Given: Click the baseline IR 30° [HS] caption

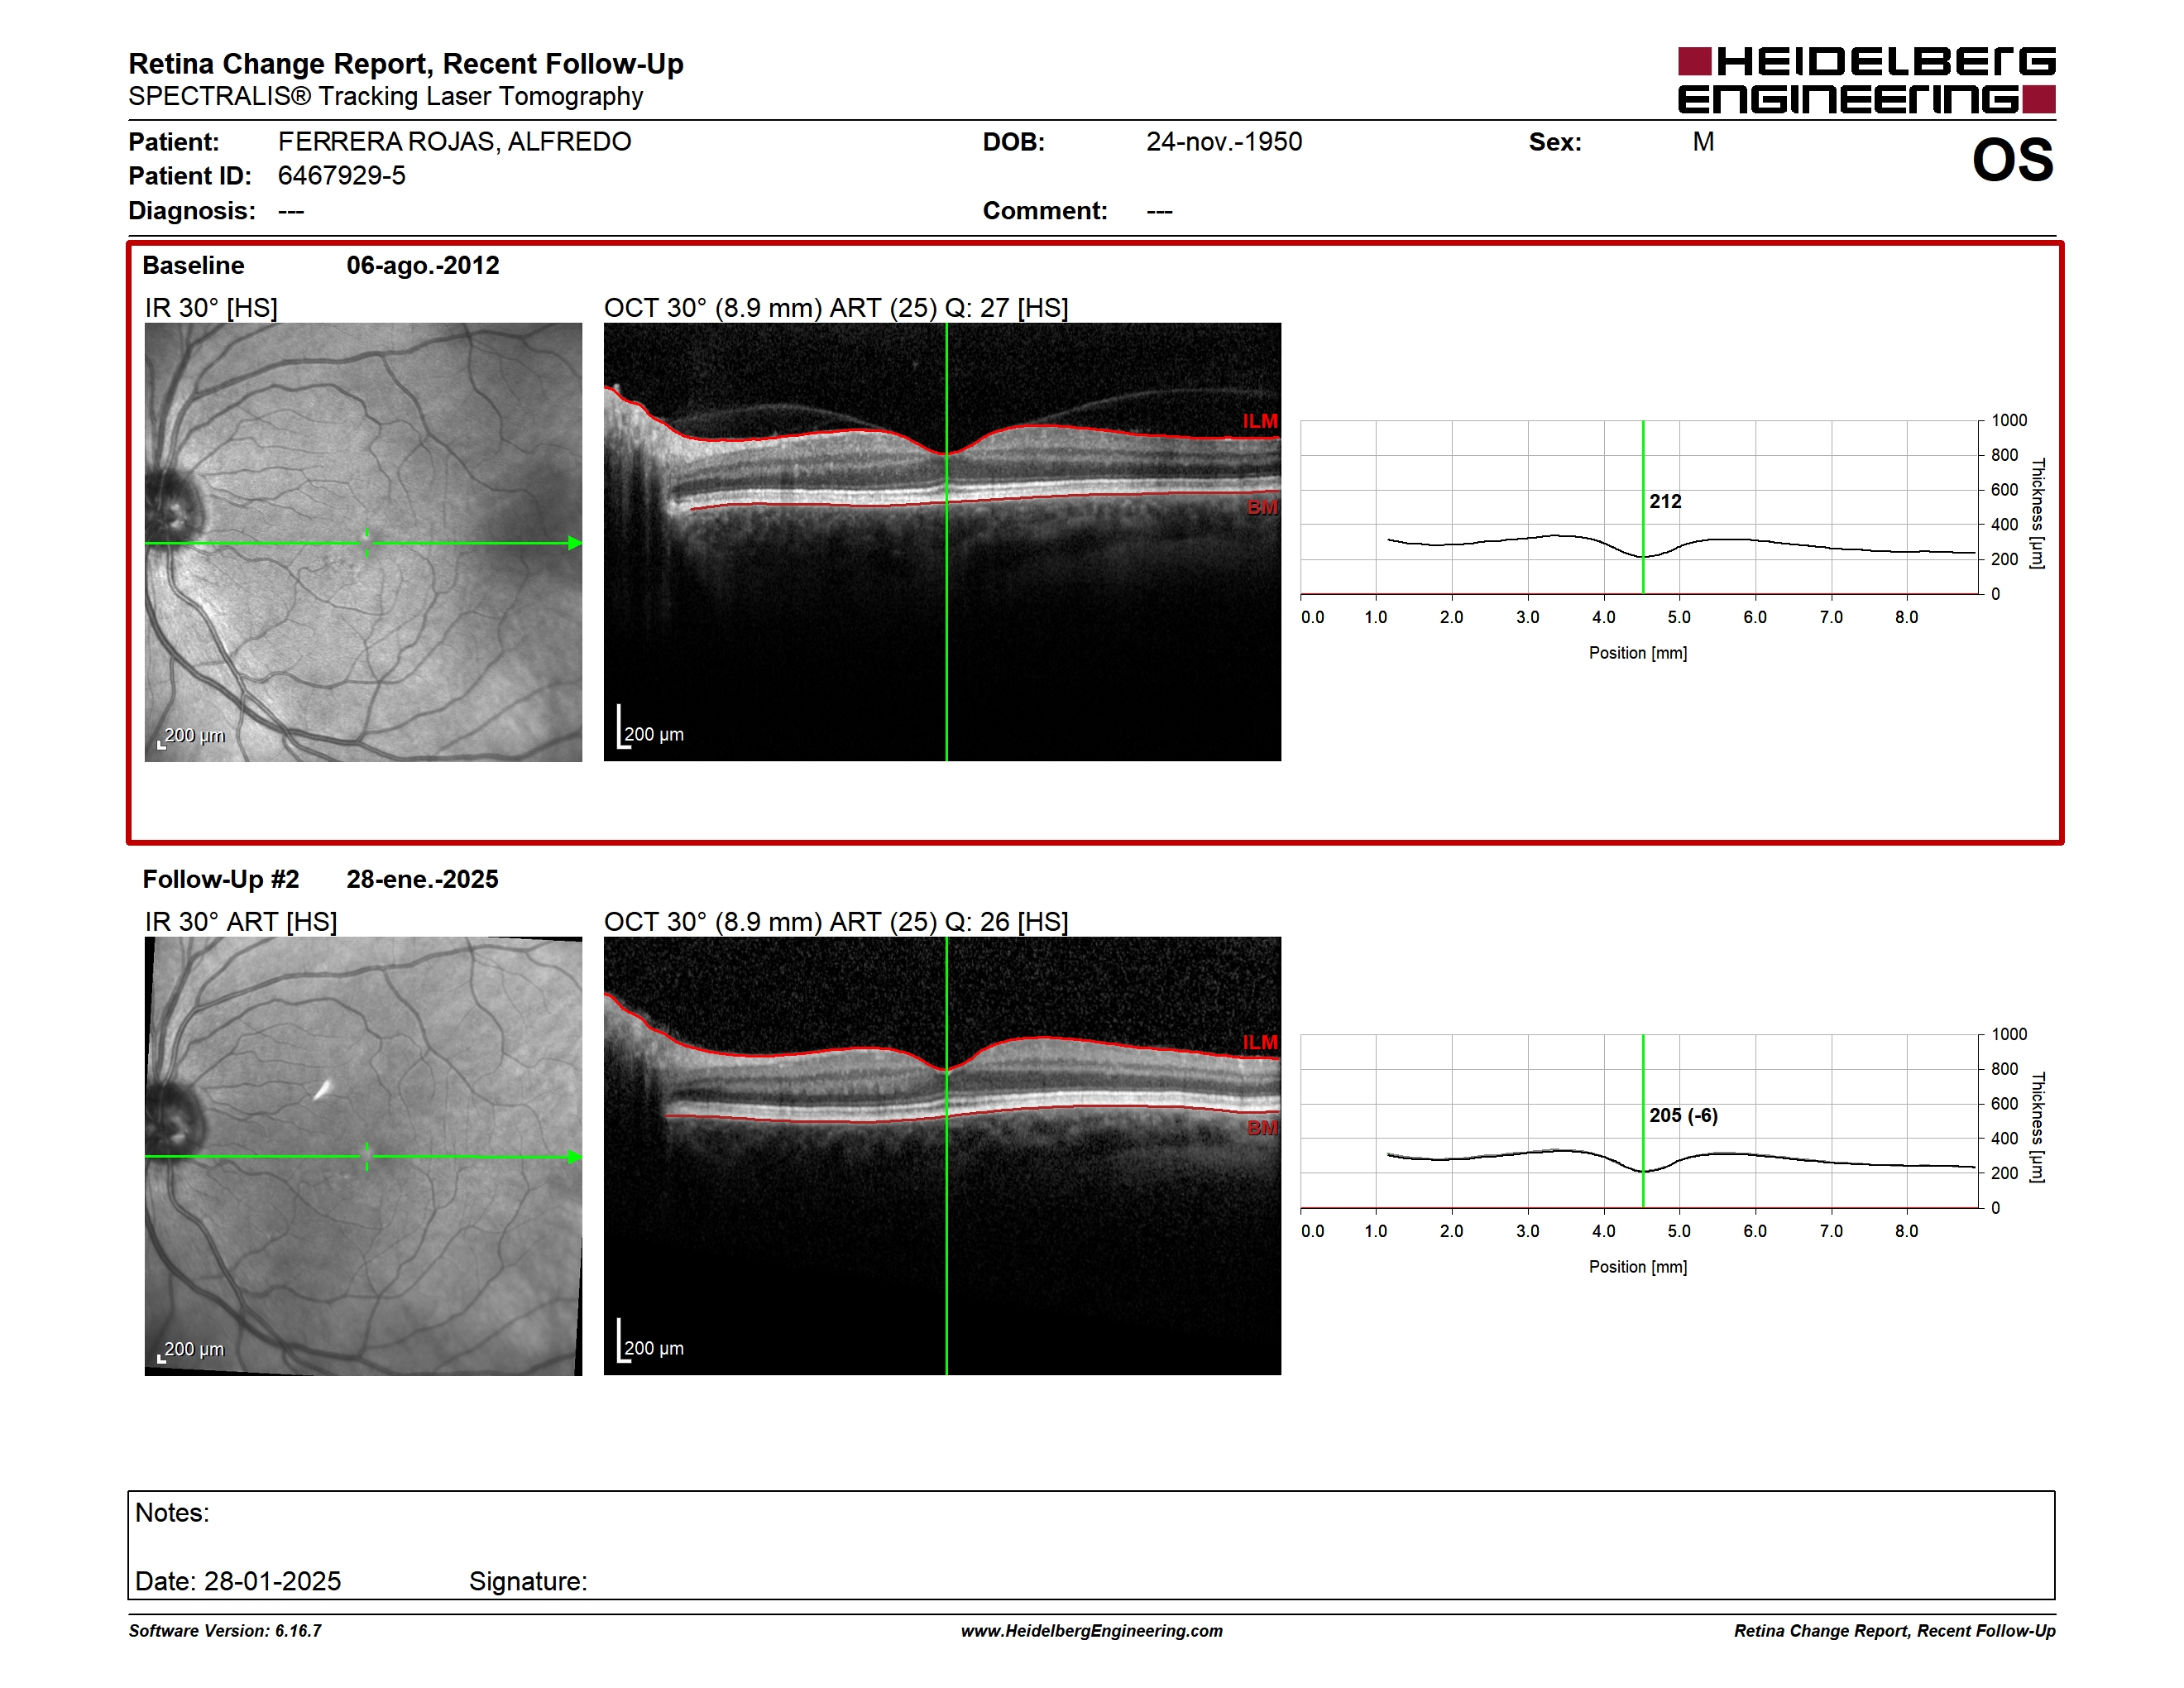Looking at the screenshot, I should pyautogui.click(x=211, y=307).
